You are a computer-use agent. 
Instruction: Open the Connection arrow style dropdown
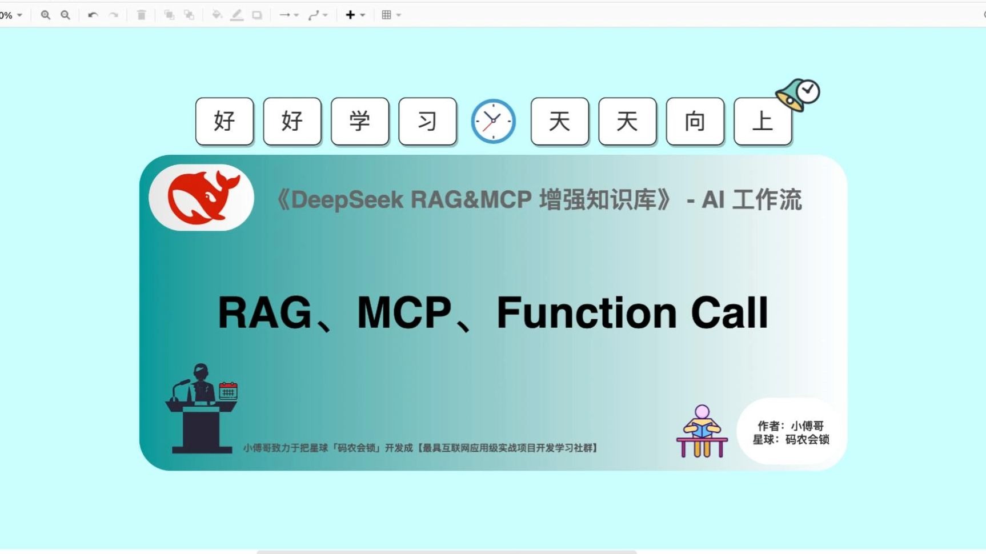coord(296,15)
